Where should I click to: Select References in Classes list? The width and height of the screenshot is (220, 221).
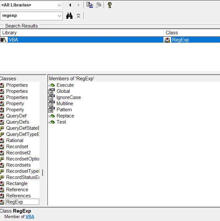(18, 196)
